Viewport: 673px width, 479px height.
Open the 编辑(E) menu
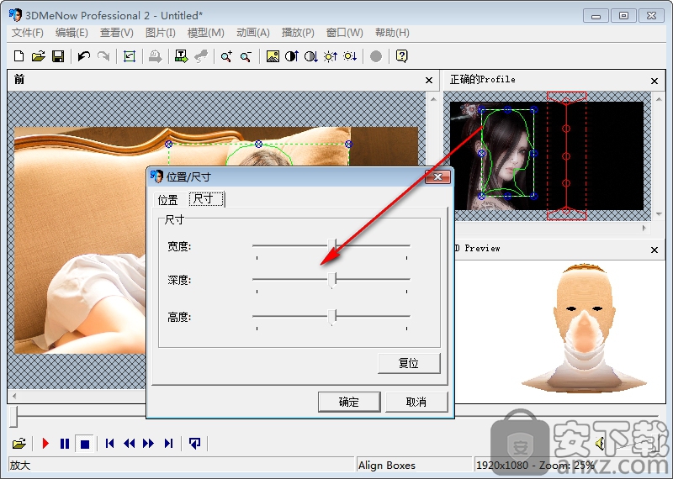click(x=72, y=33)
